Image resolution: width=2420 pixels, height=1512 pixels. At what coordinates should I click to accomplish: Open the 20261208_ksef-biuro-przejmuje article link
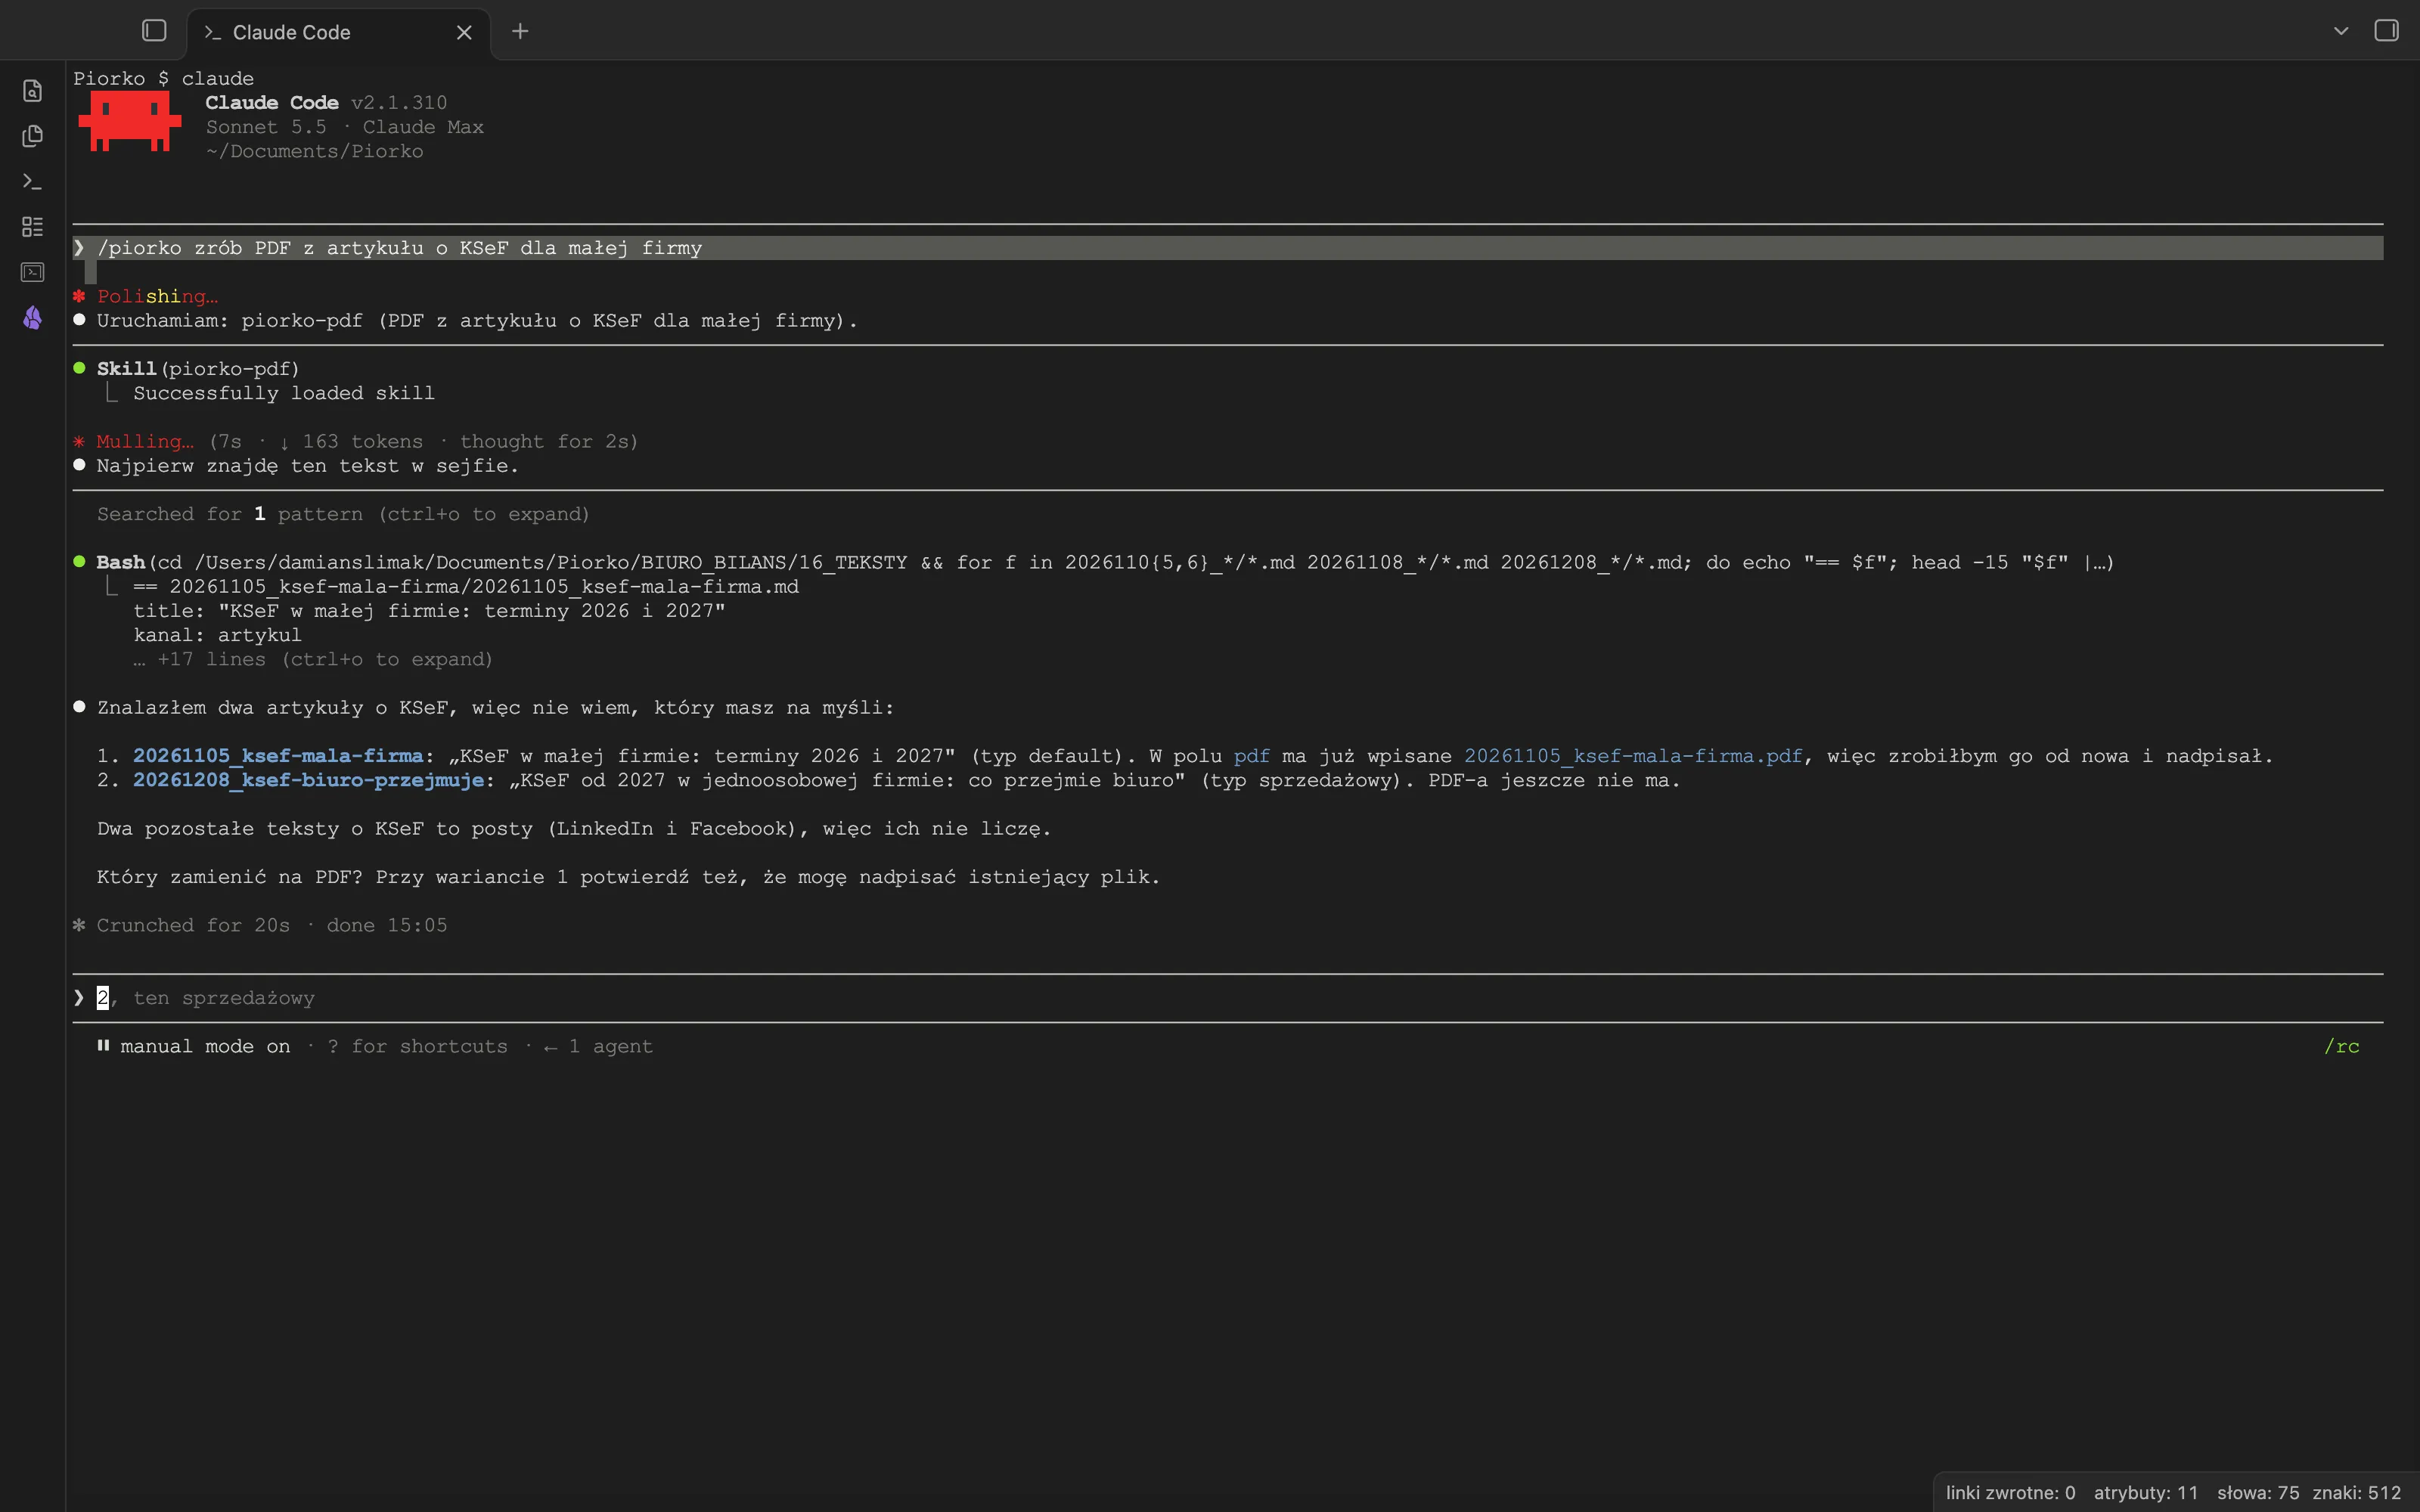[x=308, y=780]
